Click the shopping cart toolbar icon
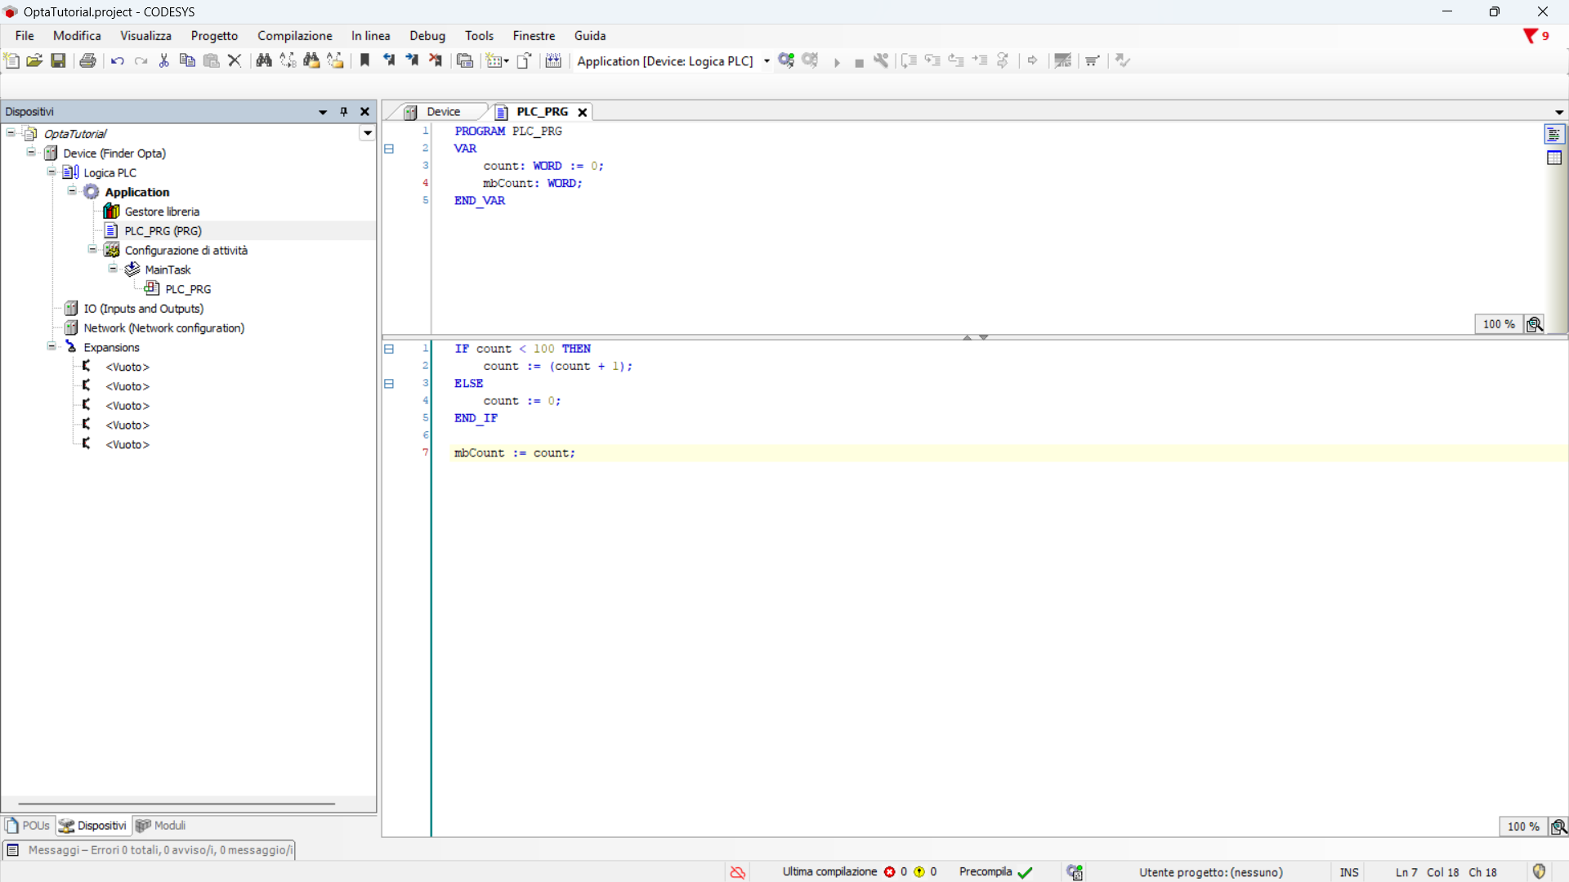Image resolution: width=1569 pixels, height=882 pixels. (x=1092, y=60)
